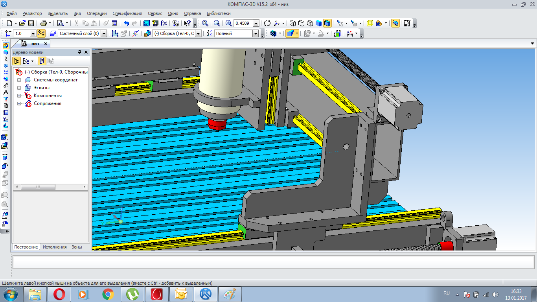The image size is (537, 302).
Task: Toggle the tree structure view button in model tree
Action: [x=17, y=61]
